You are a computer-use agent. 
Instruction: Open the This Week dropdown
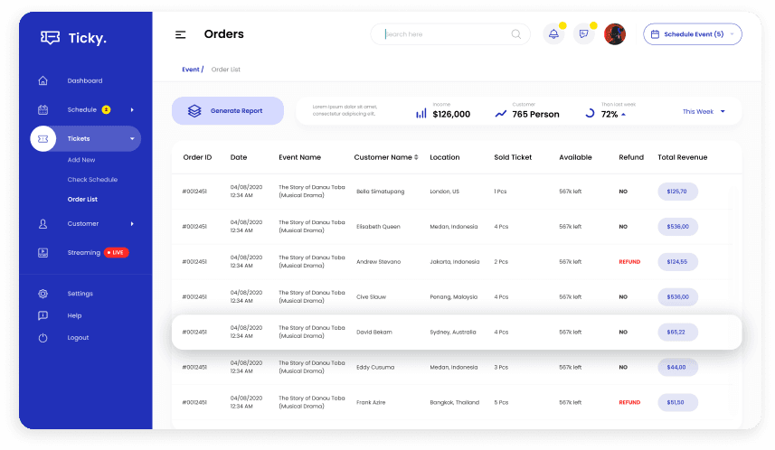point(704,112)
